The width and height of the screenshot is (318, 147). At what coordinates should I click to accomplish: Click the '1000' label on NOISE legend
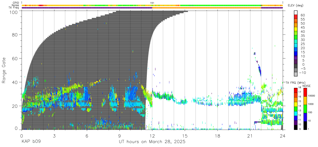click(311, 104)
